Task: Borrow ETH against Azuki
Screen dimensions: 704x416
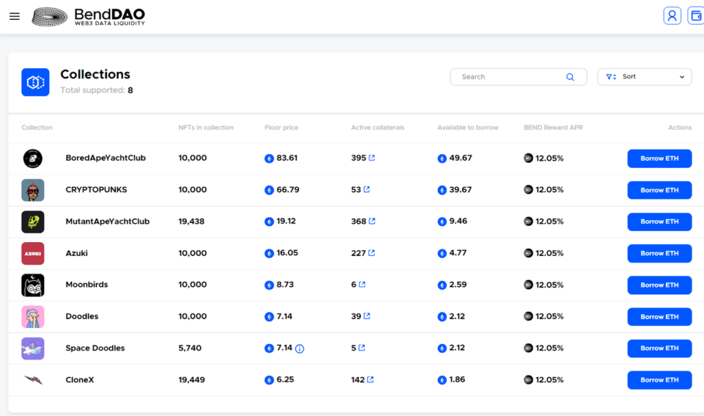Action: (659, 253)
